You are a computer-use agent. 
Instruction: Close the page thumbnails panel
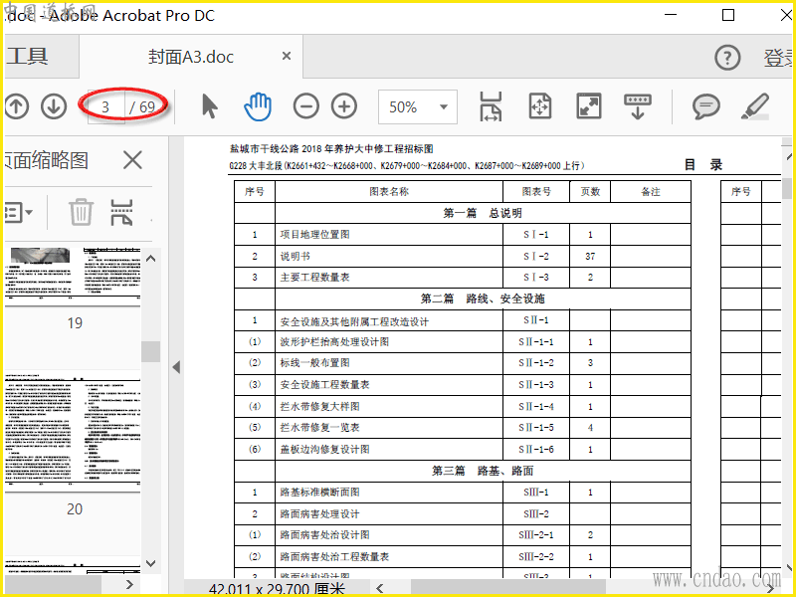(x=132, y=160)
